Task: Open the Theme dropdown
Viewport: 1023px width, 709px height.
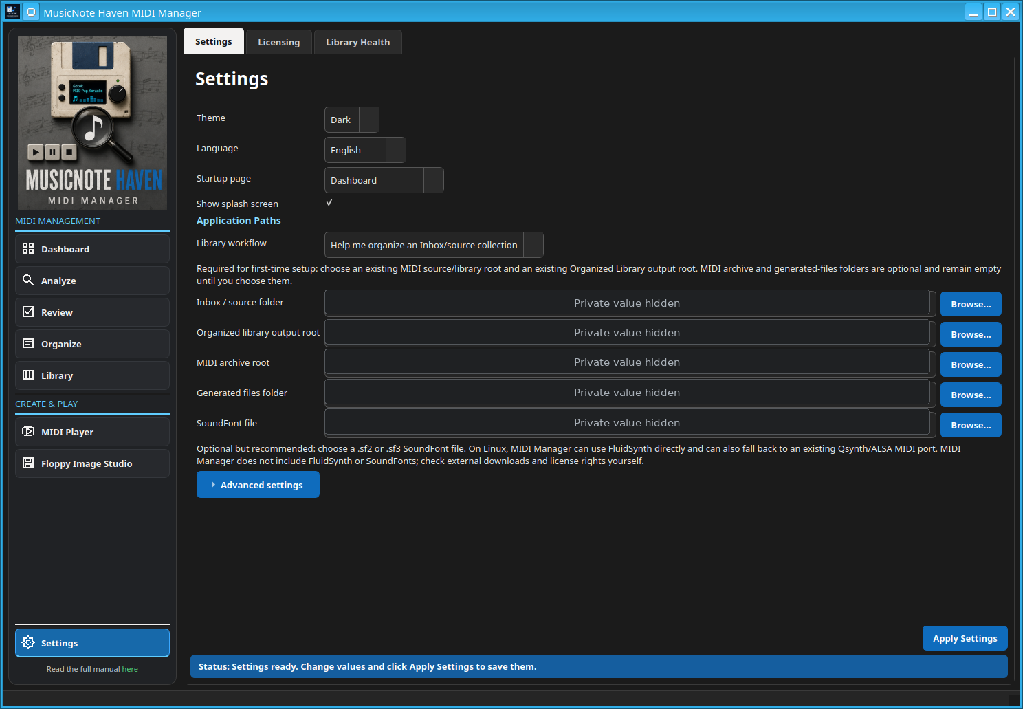Action: pos(351,120)
